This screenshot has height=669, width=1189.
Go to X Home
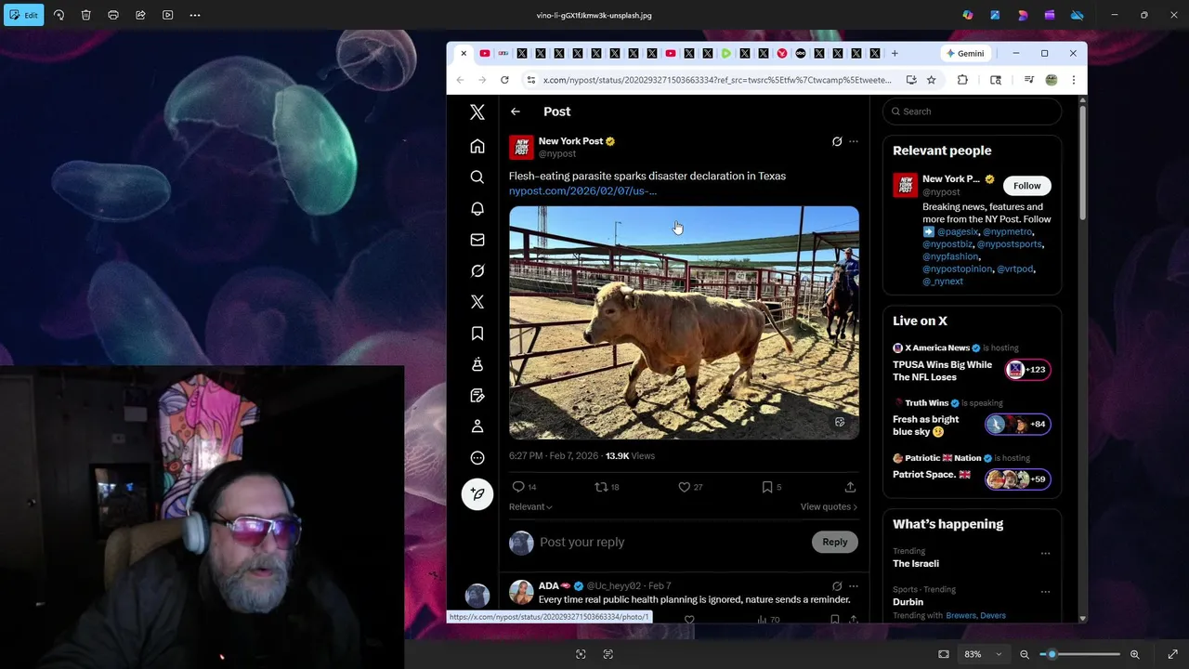477,146
